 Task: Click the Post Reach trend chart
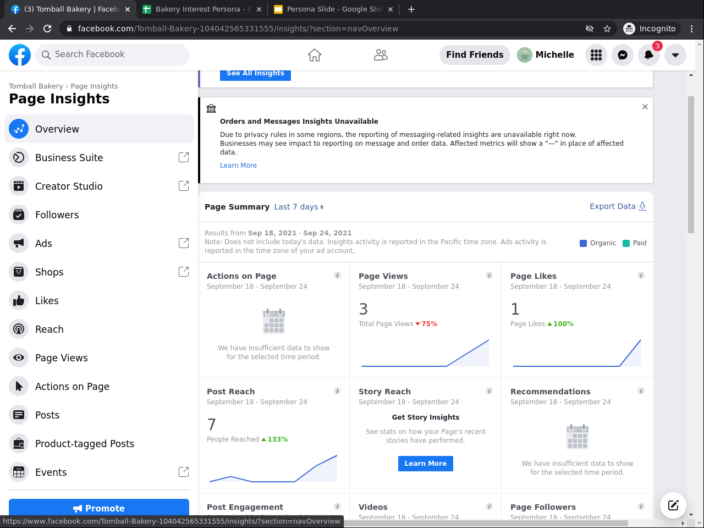pyautogui.click(x=273, y=468)
